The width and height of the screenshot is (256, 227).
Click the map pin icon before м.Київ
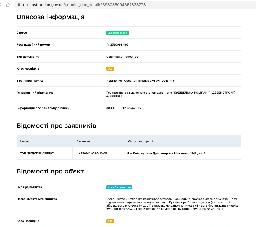(x=128, y=153)
